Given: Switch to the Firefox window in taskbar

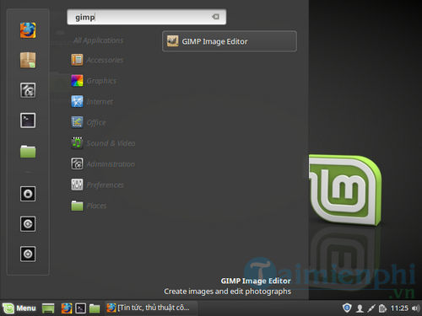Looking at the screenshot, I should click(151, 308).
